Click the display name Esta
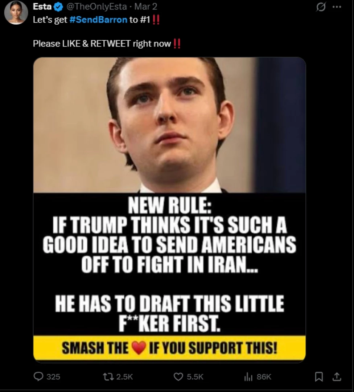Screen dimensions: 354x392 pyautogui.click(x=42, y=7)
